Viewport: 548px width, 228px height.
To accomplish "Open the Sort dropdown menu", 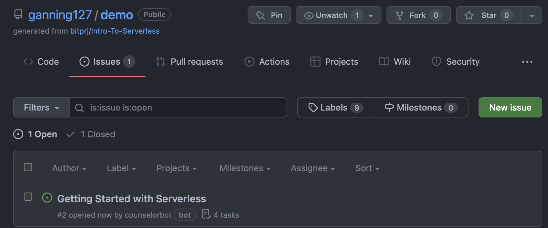I will pos(367,168).
